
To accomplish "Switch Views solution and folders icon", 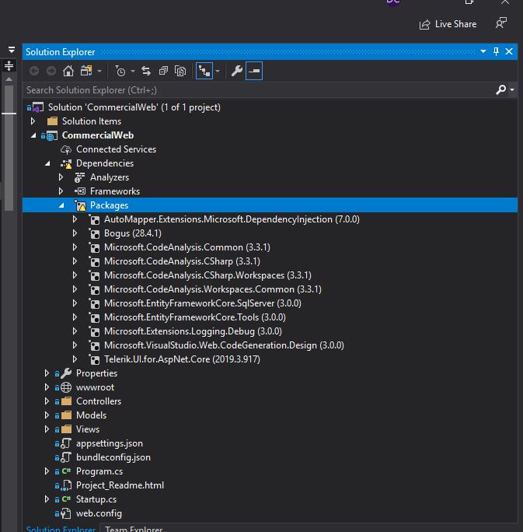I will tap(86, 71).
